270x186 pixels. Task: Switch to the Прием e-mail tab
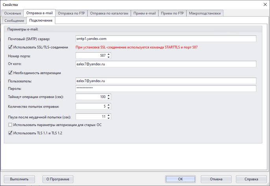[x=144, y=13]
